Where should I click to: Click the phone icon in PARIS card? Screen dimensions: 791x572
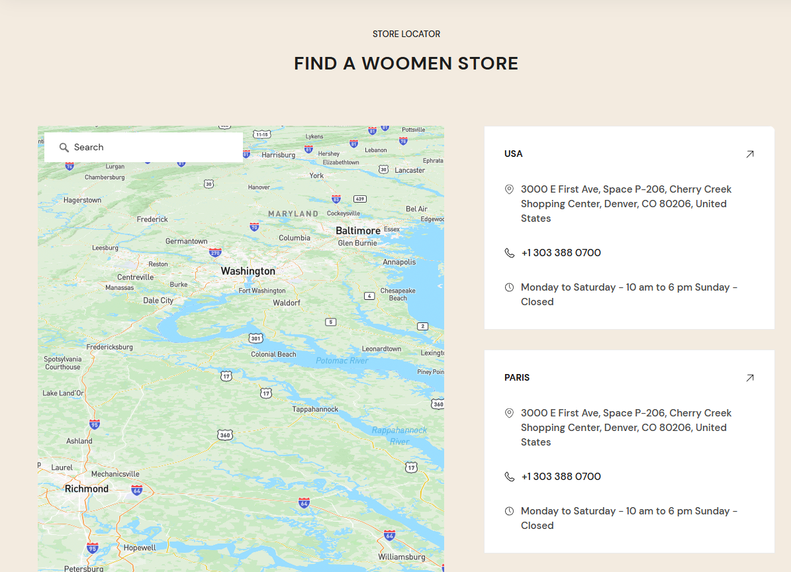(x=509, y=477)
